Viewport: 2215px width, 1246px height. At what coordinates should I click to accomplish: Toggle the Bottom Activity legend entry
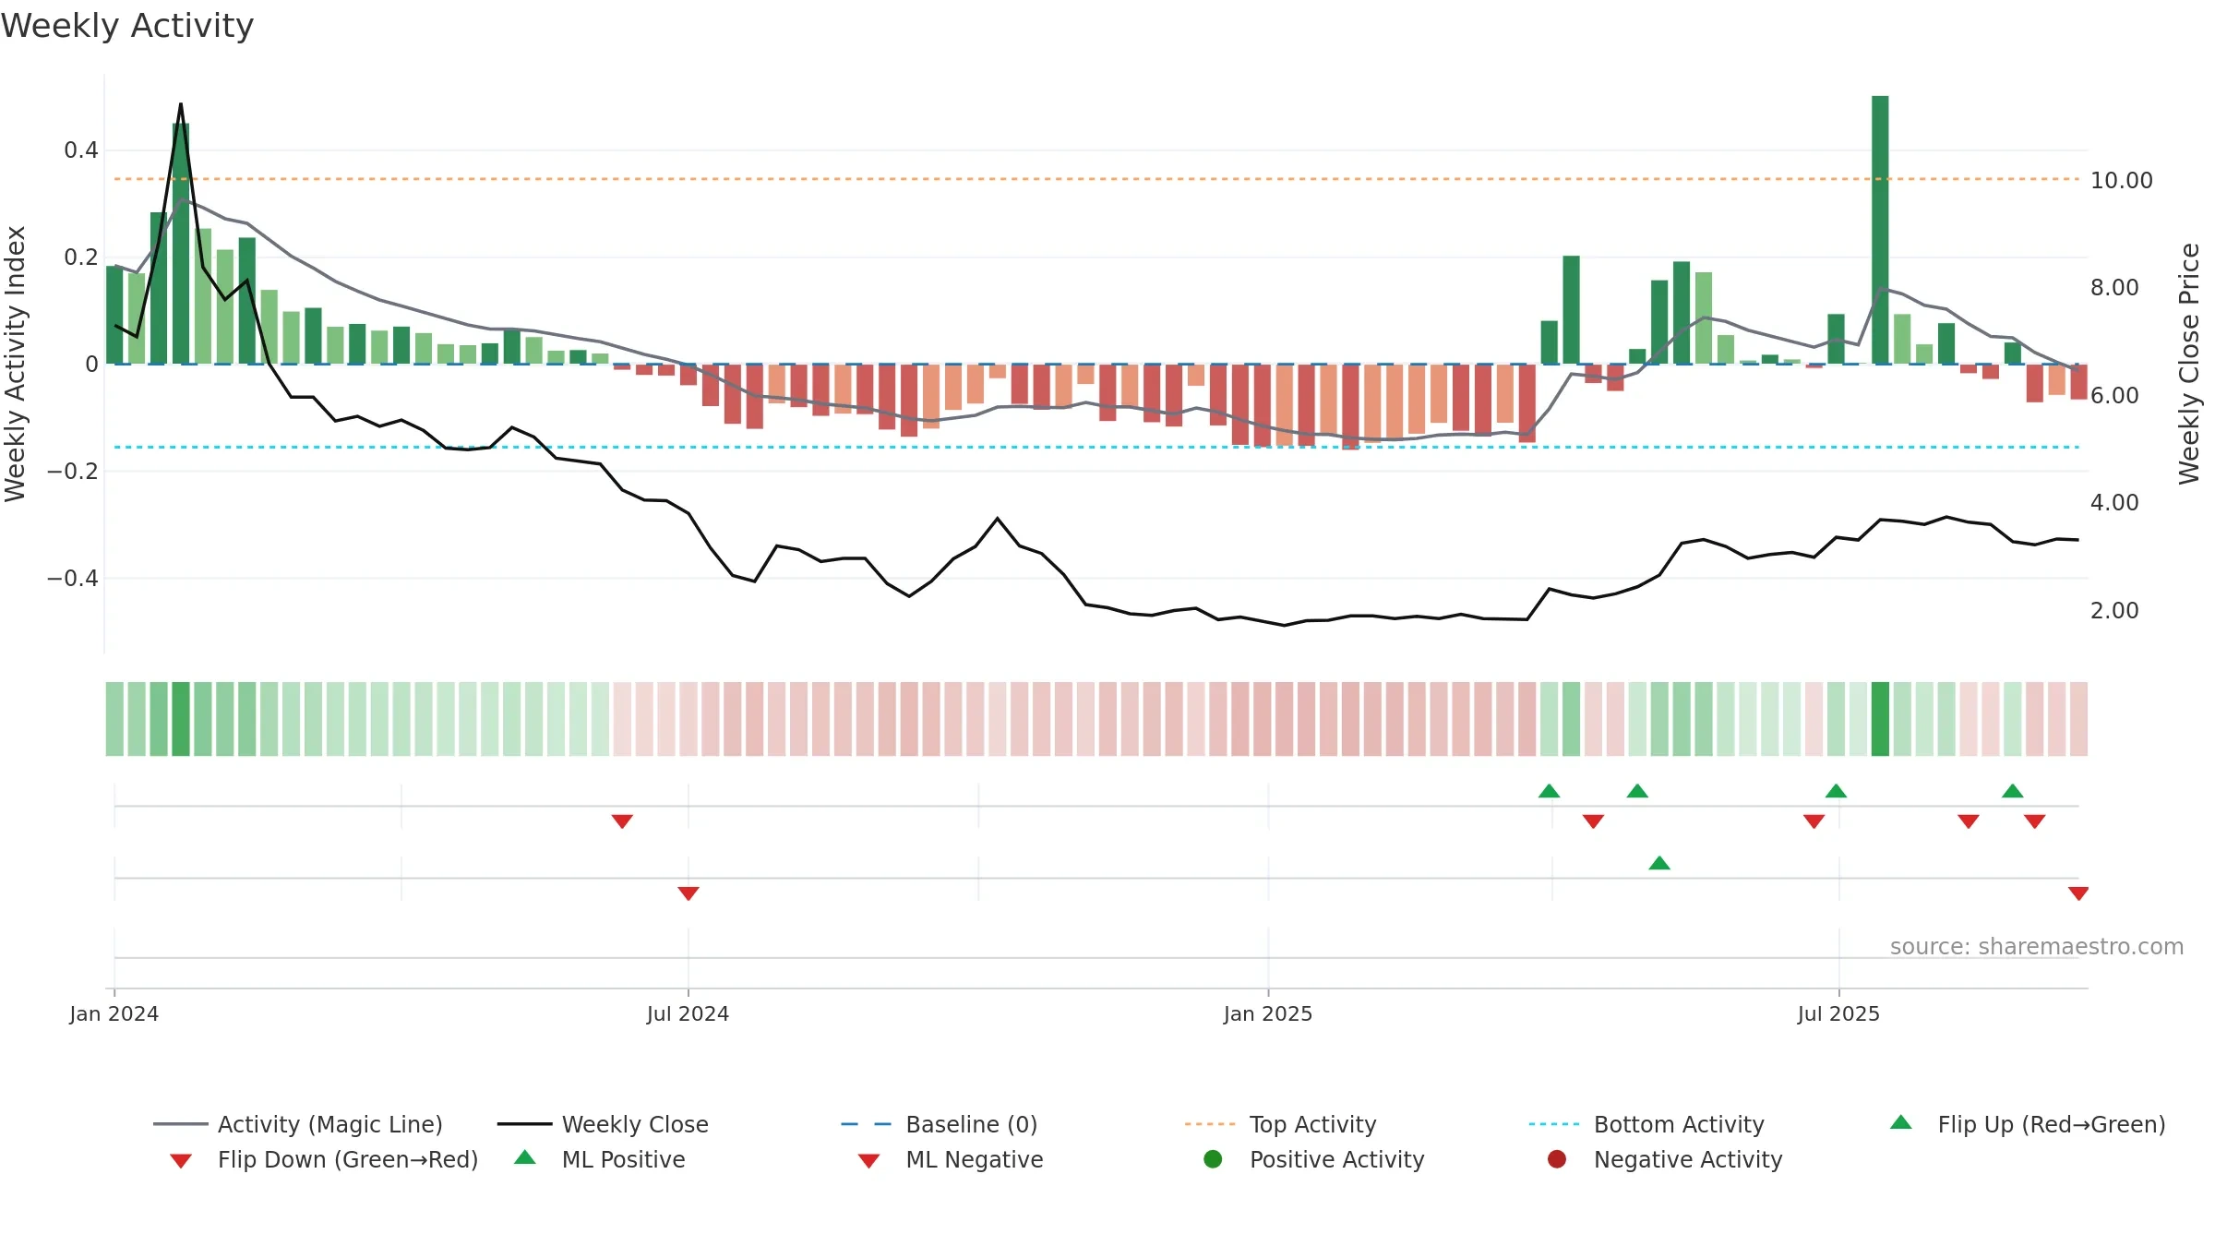(1646, 1124)
